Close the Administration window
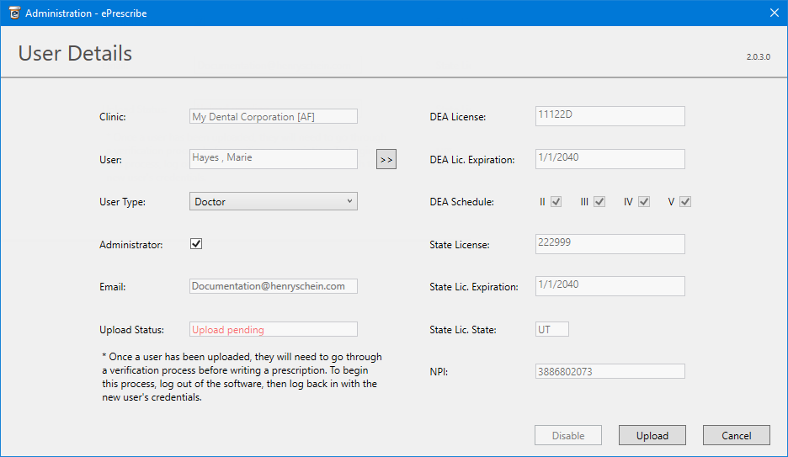 point(774,13)
